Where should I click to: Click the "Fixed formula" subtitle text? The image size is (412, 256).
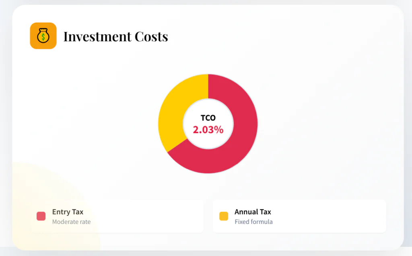pyautogui.click(x=253, y=222)
